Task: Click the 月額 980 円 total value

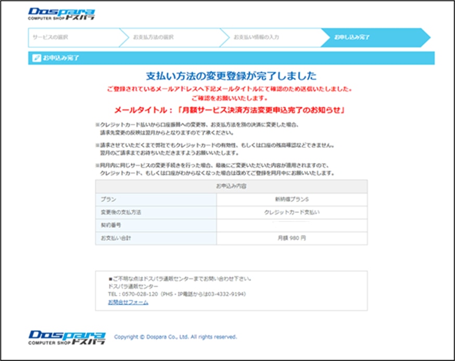Action: (292, 238)
